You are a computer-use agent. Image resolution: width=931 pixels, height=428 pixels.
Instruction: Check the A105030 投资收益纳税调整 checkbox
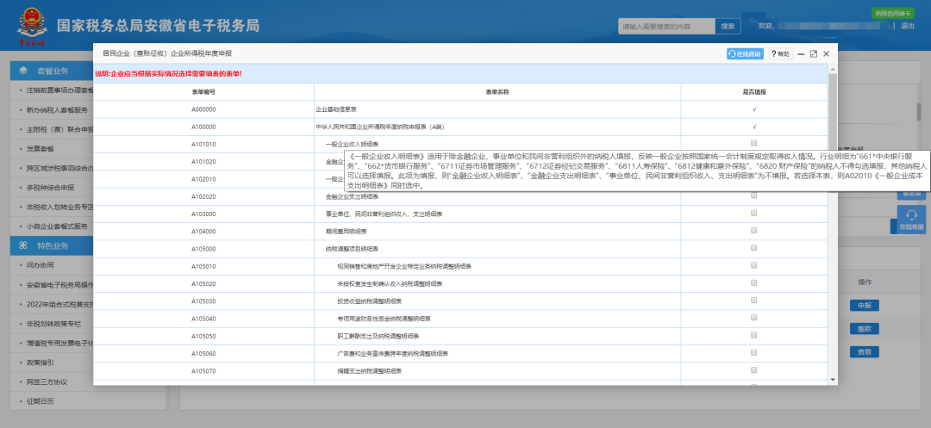pyautogui.click(x=754, y=300)
